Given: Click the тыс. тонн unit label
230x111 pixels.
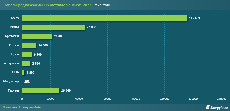Looking at the screenshot, I should coord(103,5).
